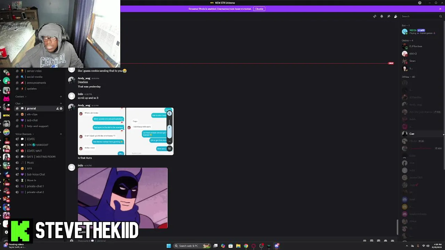Join the AFK voice channel
445x250 pixels.
tap(39, 168)
